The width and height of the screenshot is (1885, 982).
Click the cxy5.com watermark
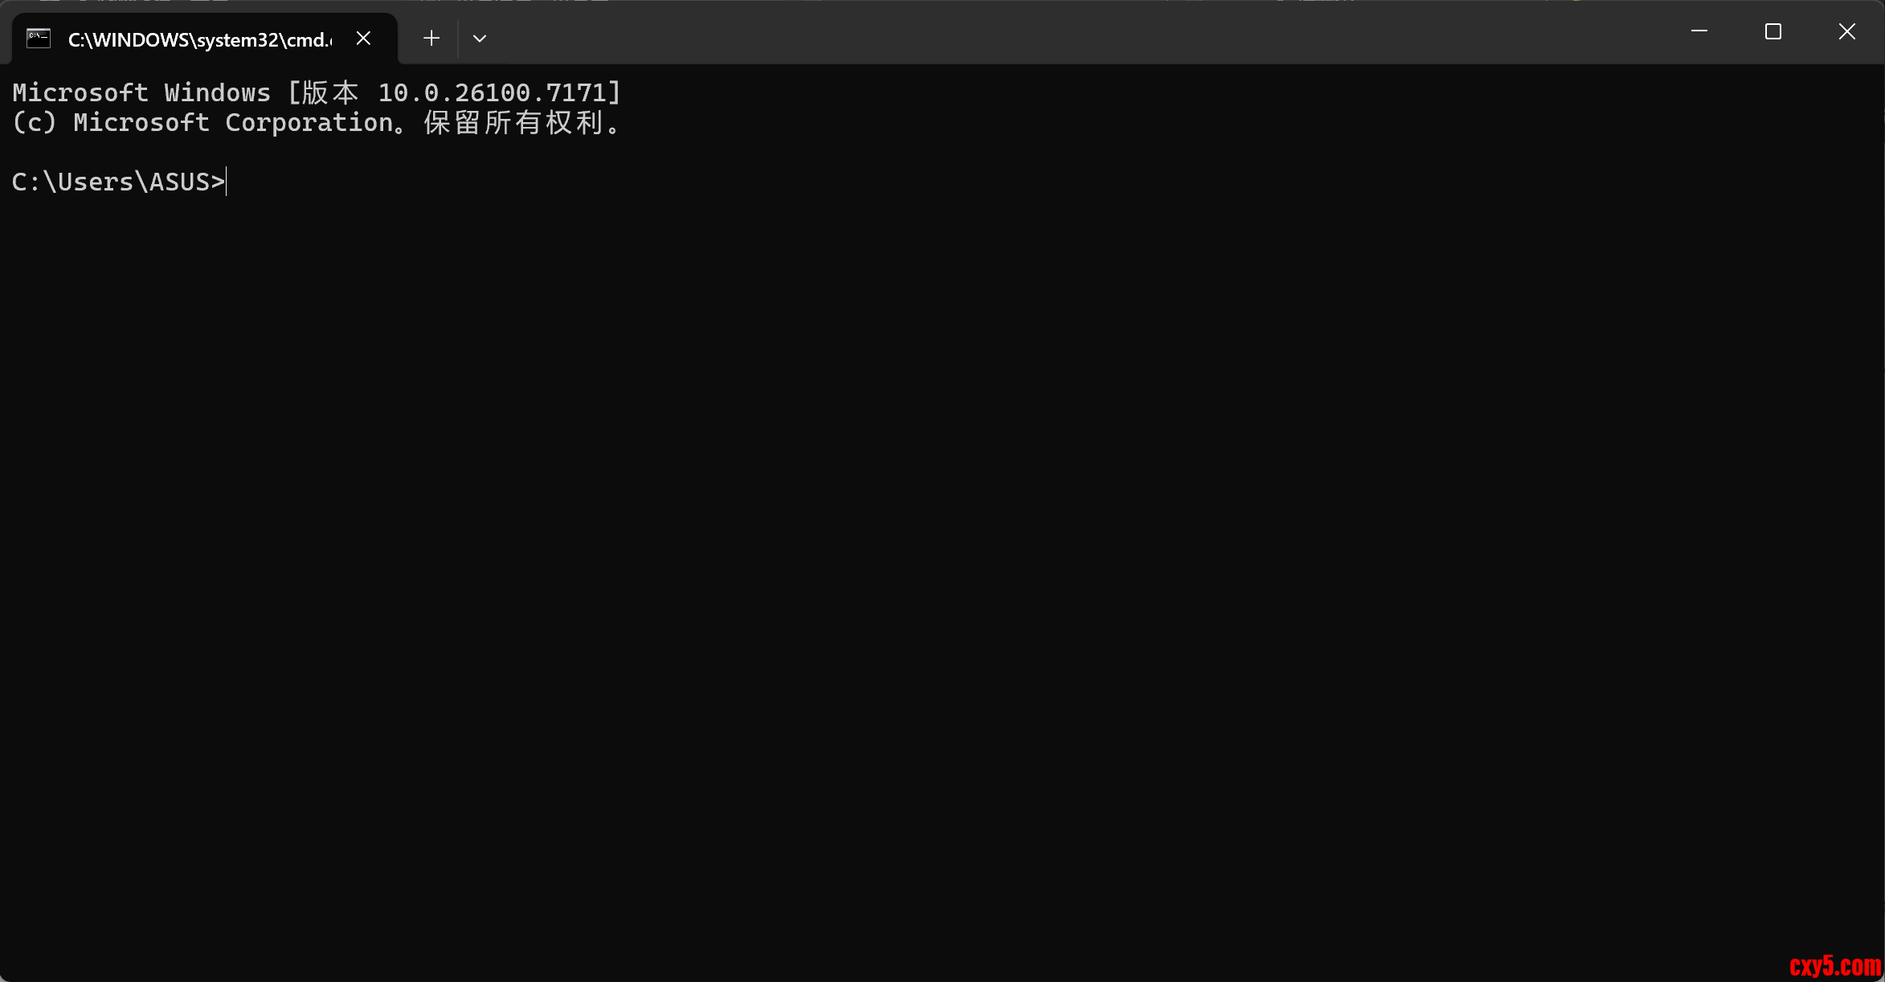[1835, 964]
